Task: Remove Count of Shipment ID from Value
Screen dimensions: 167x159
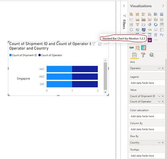Action: pos(163,96)
